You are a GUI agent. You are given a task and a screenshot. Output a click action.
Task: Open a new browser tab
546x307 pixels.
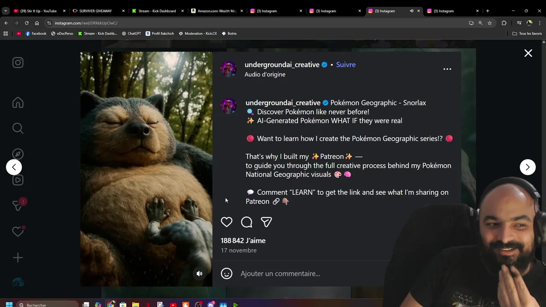pos(488,11)
